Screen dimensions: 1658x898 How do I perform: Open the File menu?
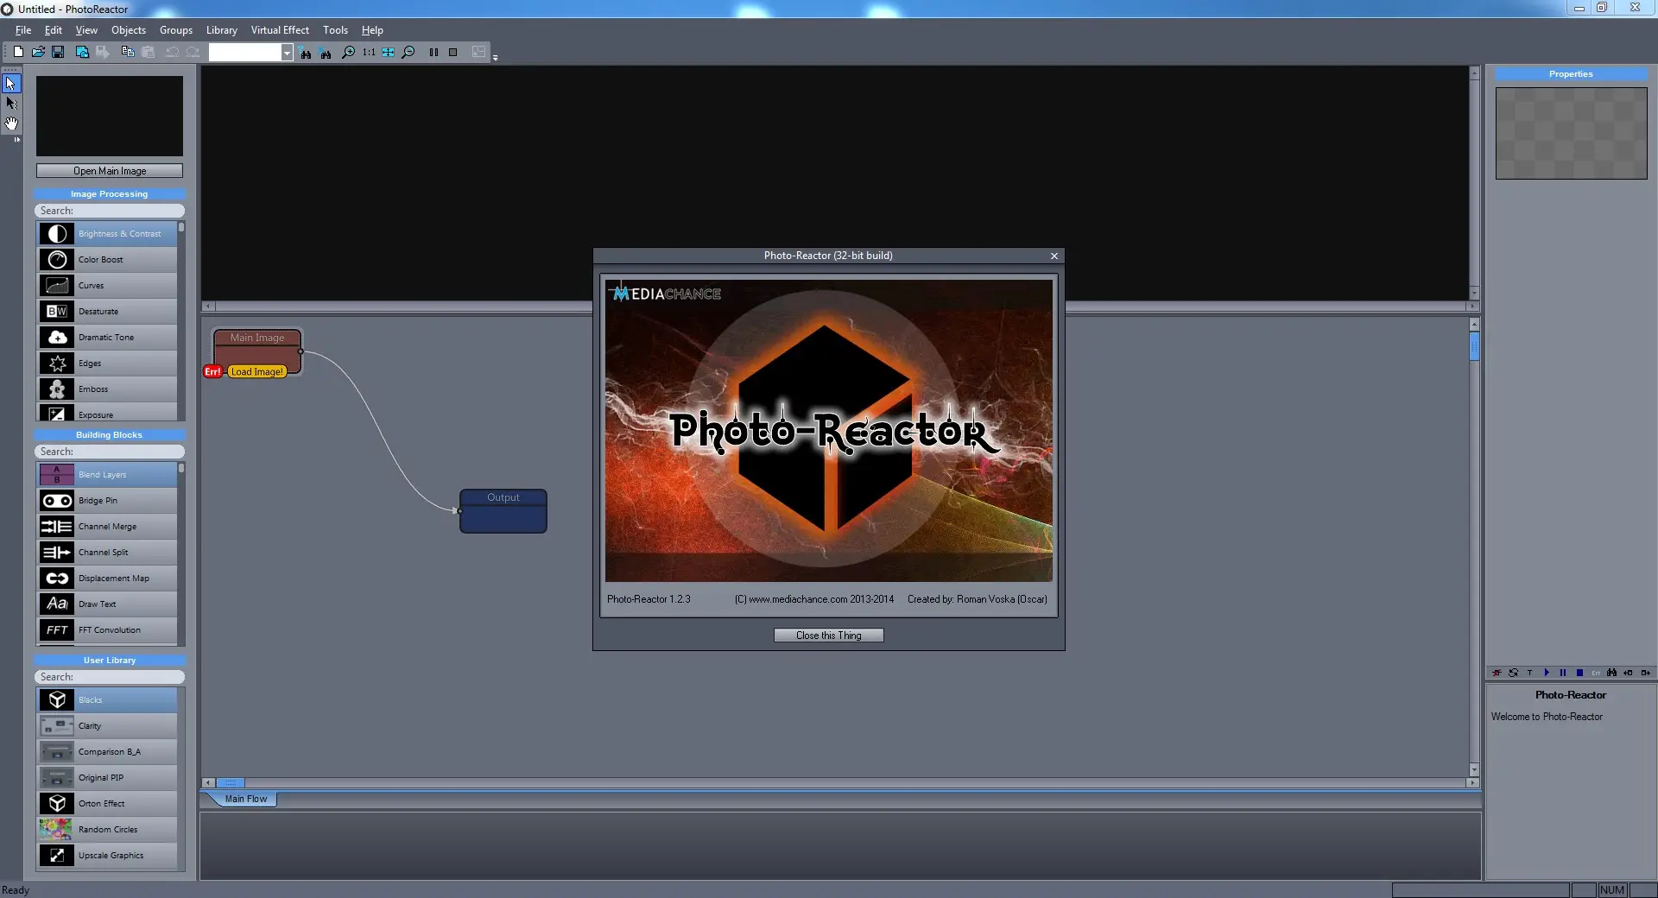[x=23, y=30]
